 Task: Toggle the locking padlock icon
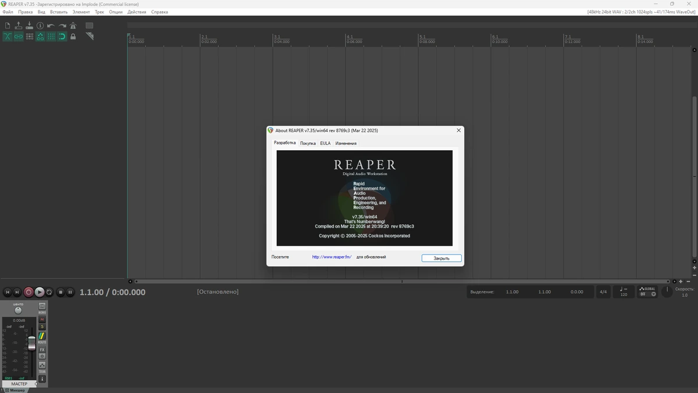tap(73, 36)
